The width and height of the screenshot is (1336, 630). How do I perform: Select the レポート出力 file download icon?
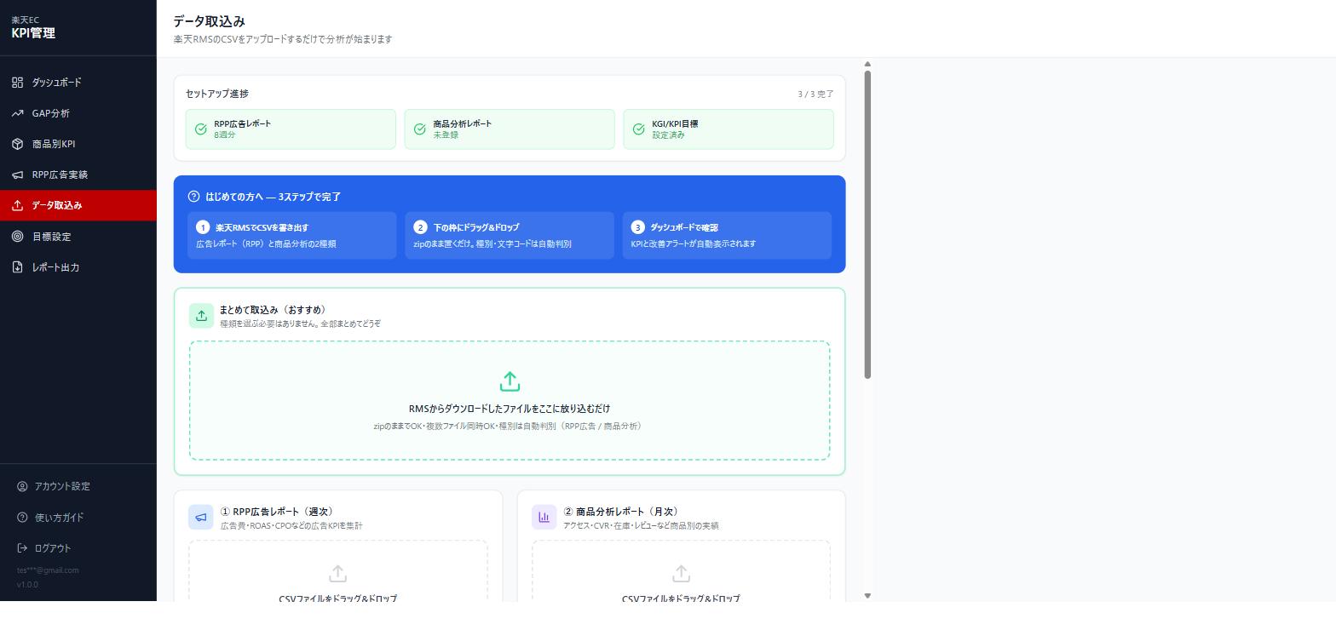pos(17,267)
